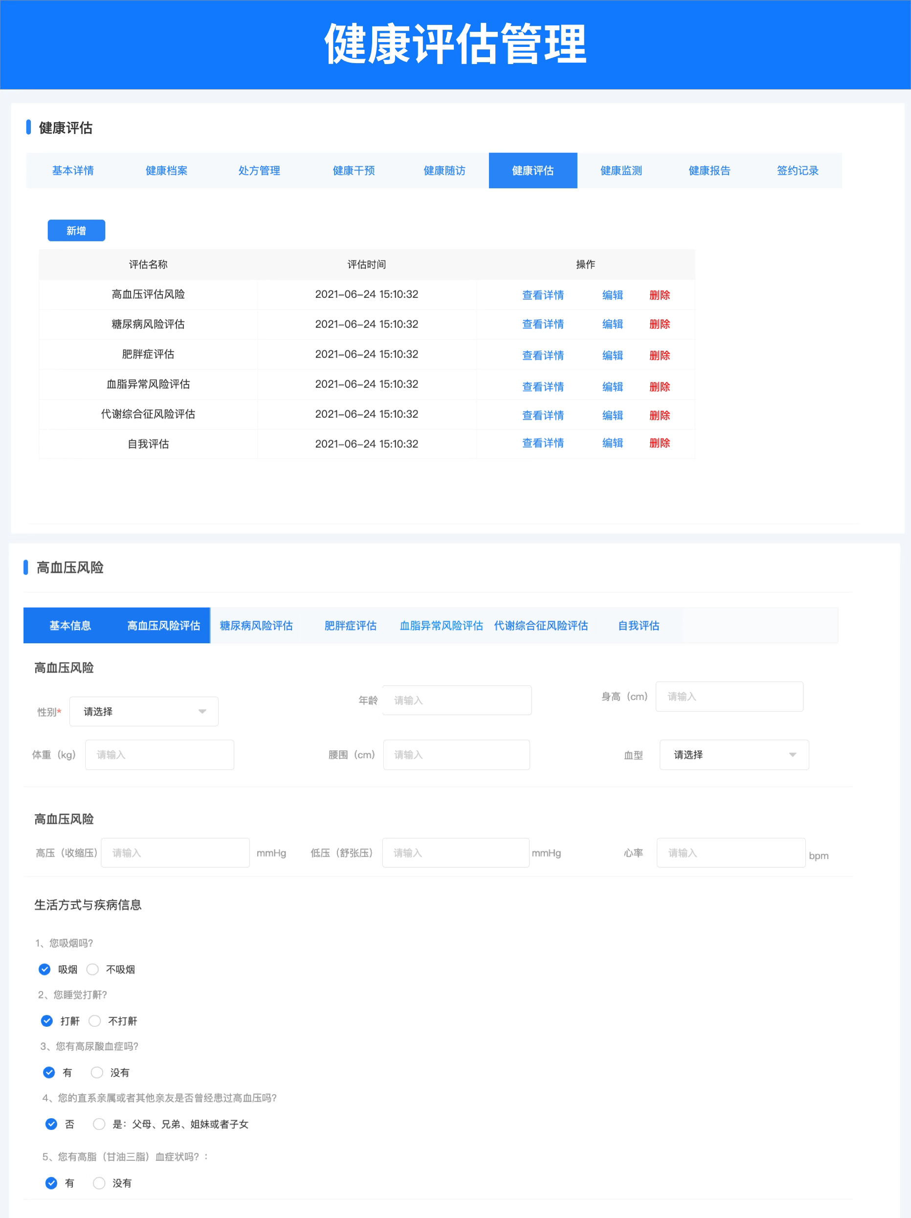Open the 健康报告 tab
Screen dimensions: 911x1218
tap(710, 171)
